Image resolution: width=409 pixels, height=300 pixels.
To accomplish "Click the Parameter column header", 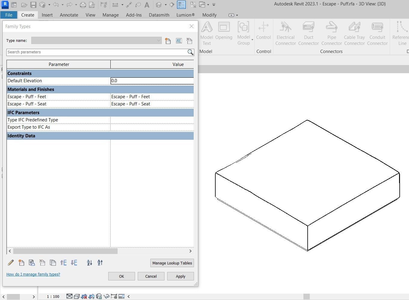I will [59, 64].
